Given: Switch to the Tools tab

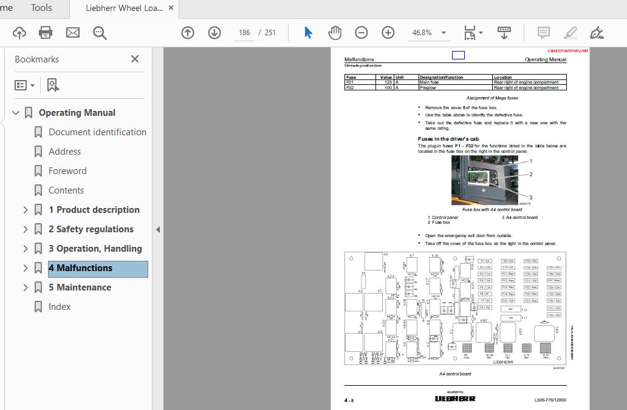Looking at the screenshot, I should [x=41, y=8].
